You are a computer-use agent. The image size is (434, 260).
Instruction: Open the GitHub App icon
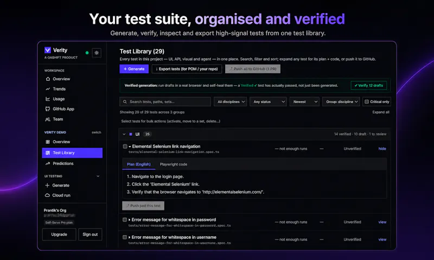(48, 109)
